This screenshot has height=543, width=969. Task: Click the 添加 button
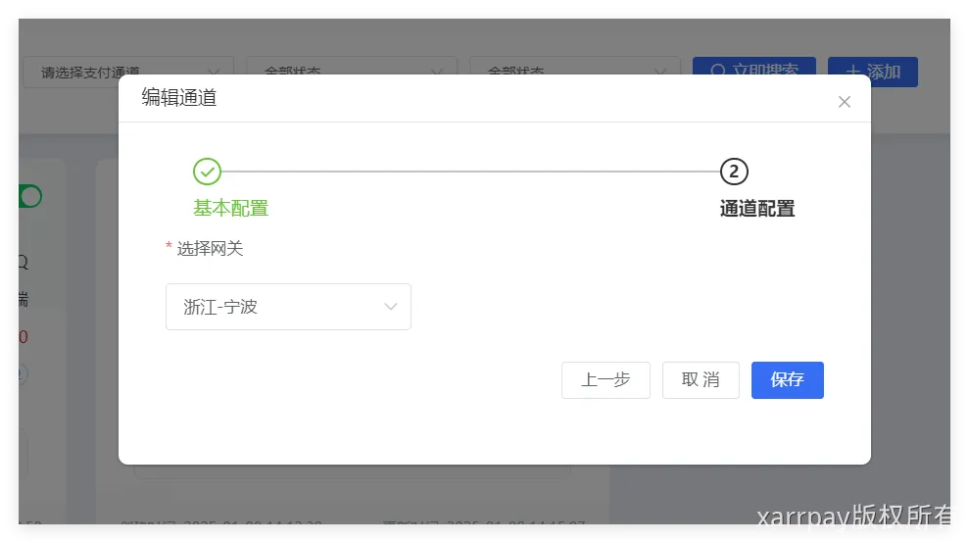click(872, 71)
